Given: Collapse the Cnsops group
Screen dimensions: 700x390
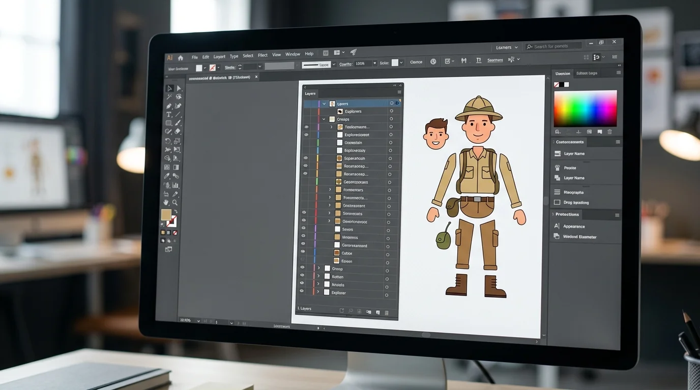Looking at the screenshot, I should tap(324, 119).
